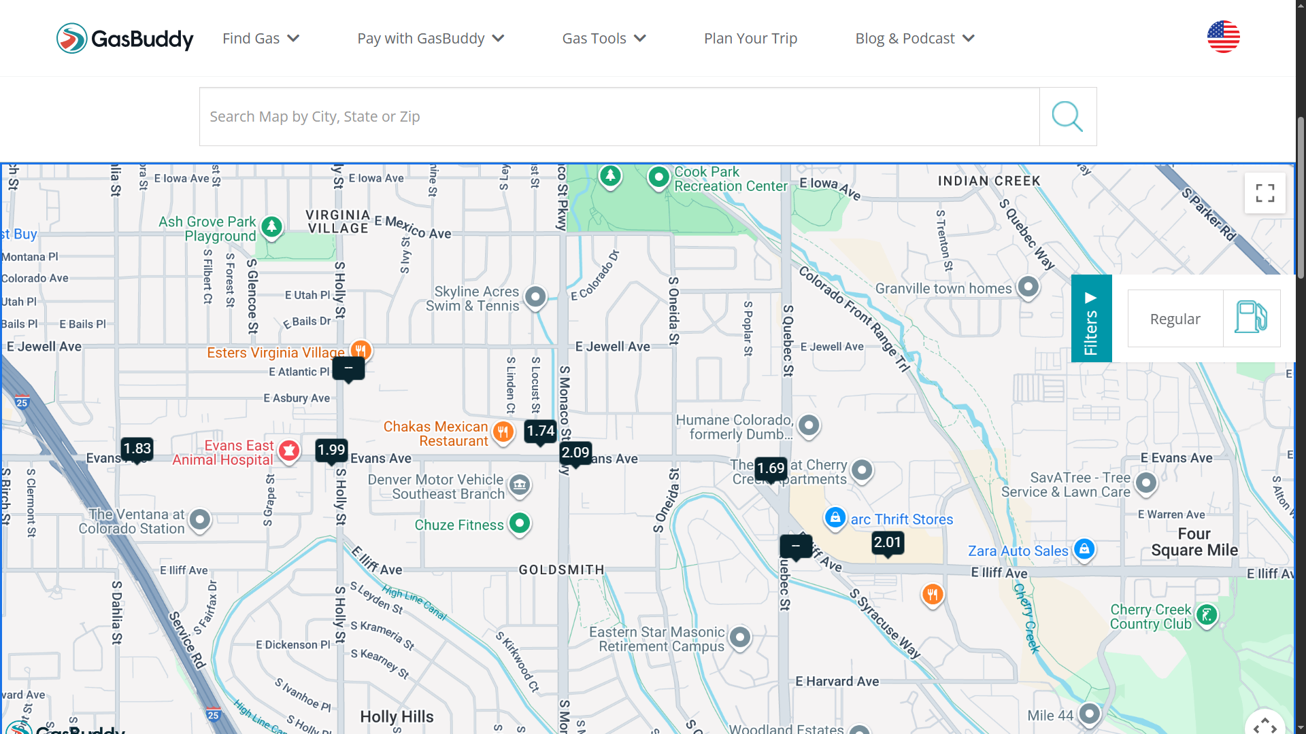Click the 2.09 price on Evans Ave
Image resolution: width=1306 pixels, height=734 pixels.
(x=575, y=453)
